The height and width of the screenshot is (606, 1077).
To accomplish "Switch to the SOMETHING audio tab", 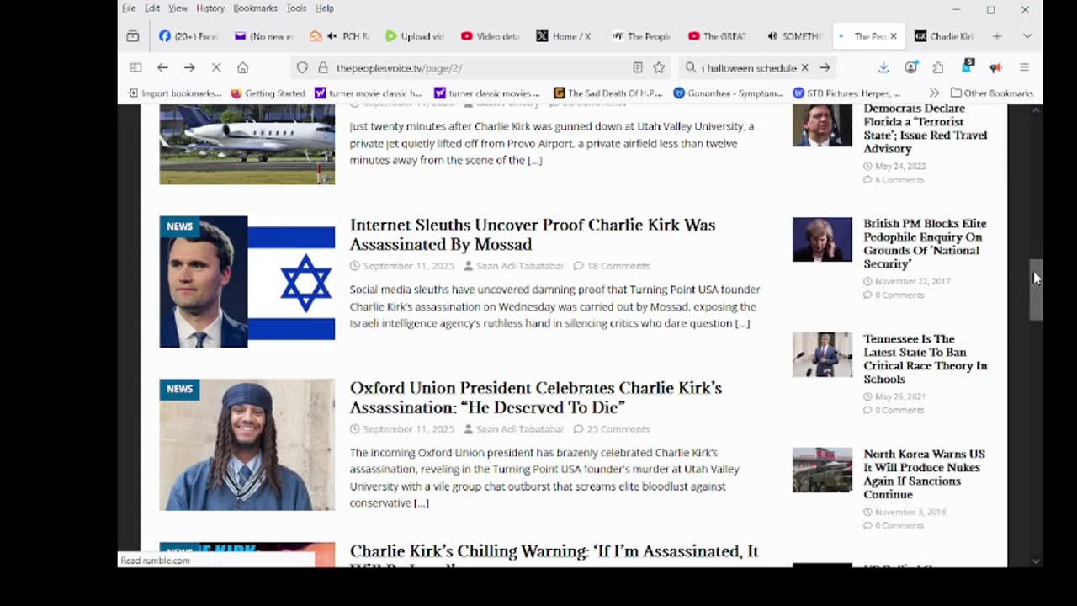I will tap(793, 36).
